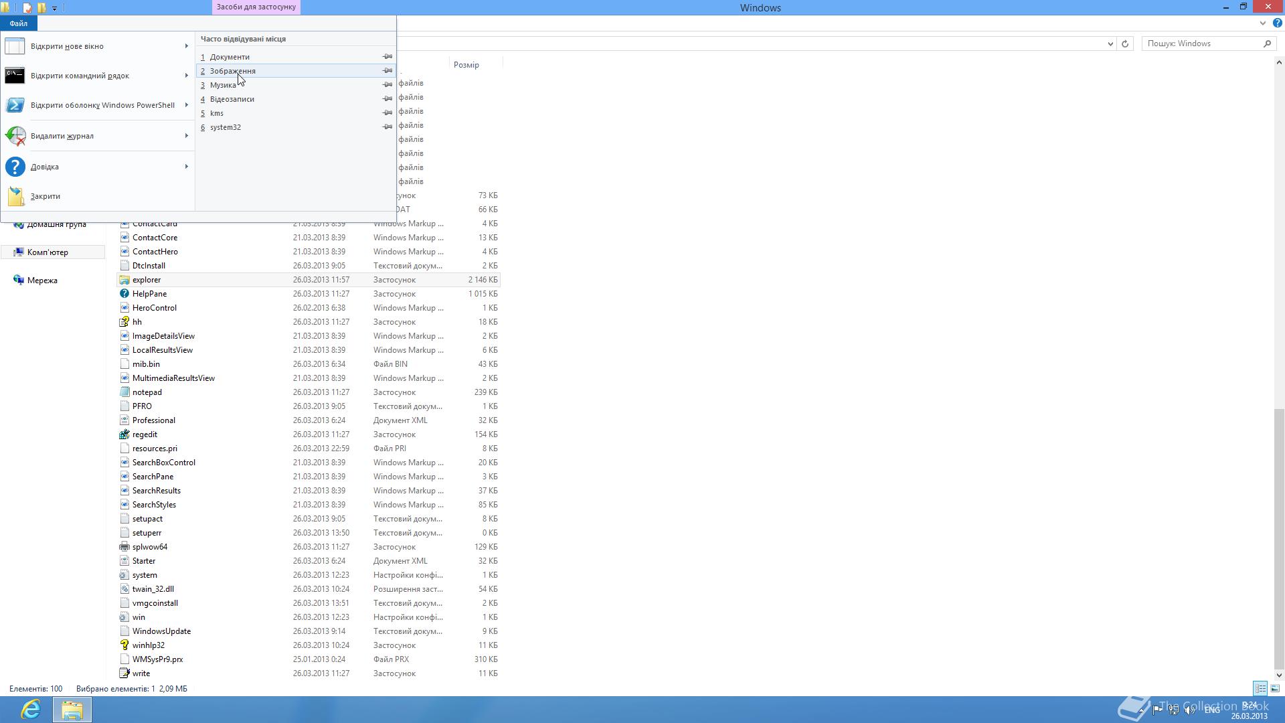Open quick access toolbar customize dropdown
This screenshot has height=723, width=1285.
click(x=54, y=8)
